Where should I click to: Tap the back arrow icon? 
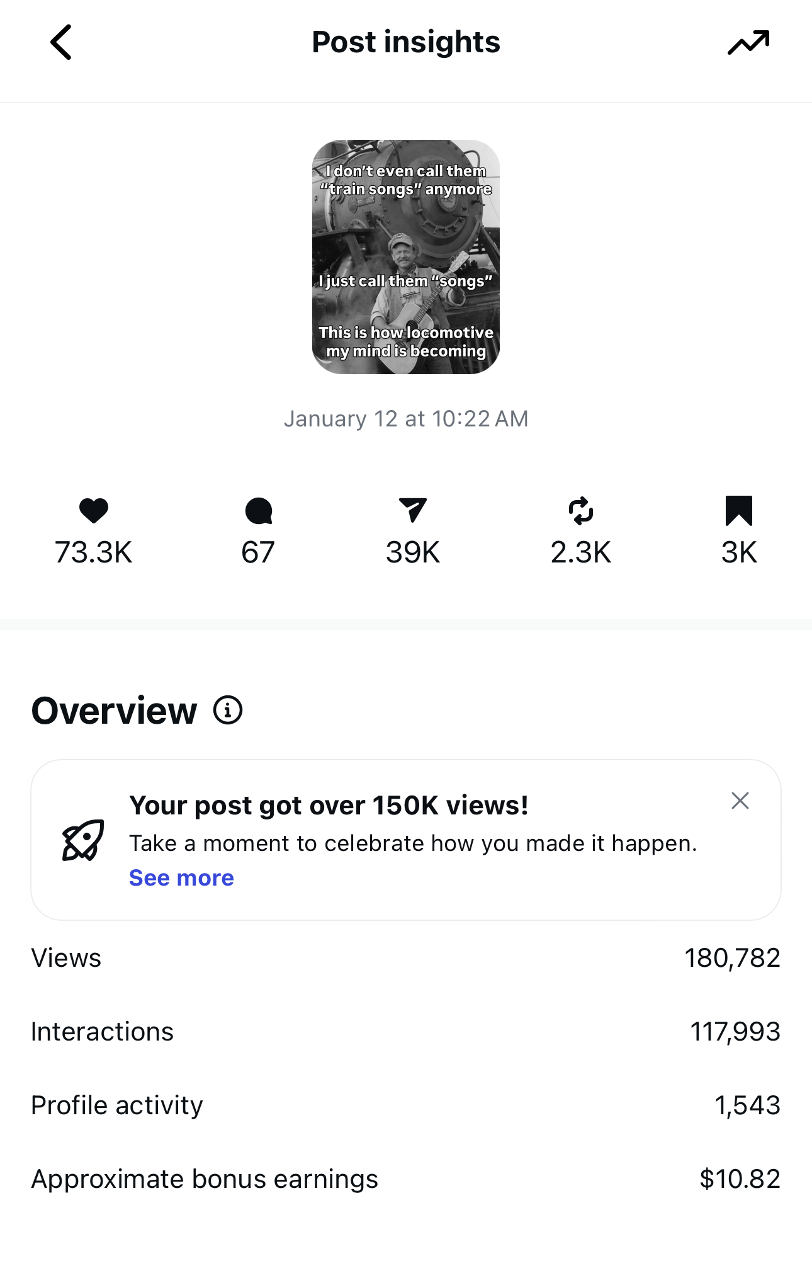click(61, 42)
